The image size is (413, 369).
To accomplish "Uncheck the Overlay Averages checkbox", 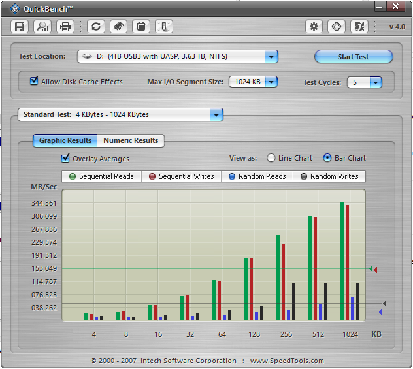I will (65, 158).
